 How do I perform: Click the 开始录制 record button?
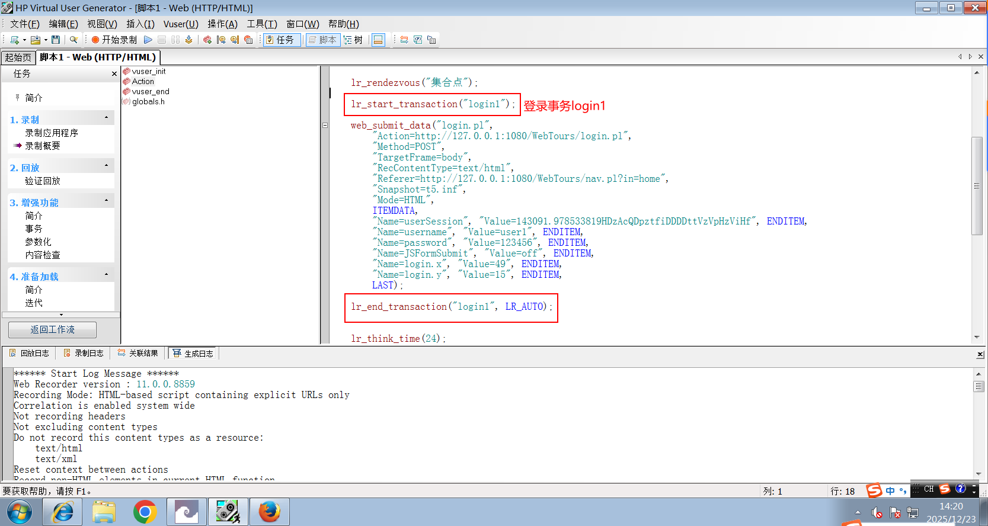coord(114,40)
